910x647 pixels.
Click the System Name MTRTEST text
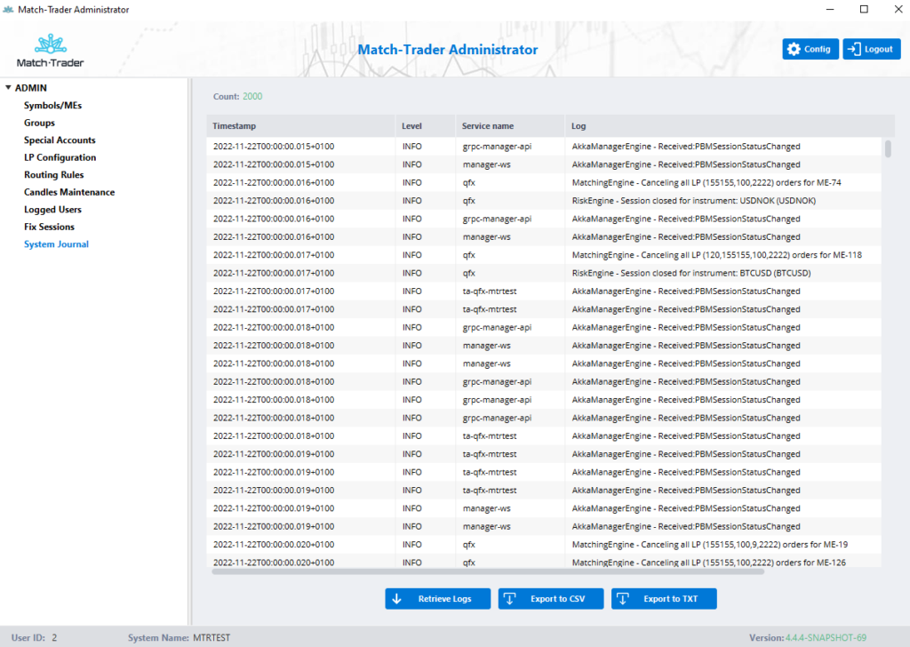[212, 638]
